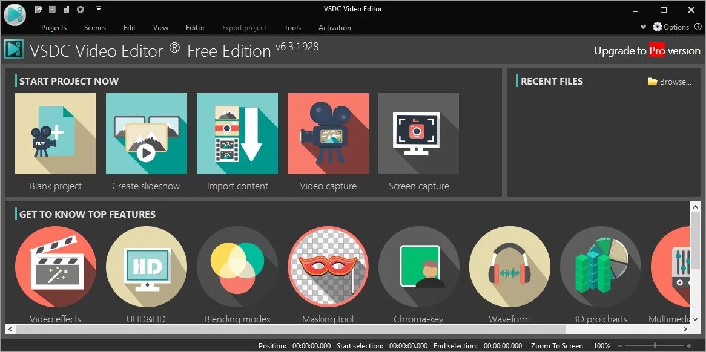This screenshot has width=706, height=352.
Task: Open the UHD&HD feature
Action: [x=147, y=267]
